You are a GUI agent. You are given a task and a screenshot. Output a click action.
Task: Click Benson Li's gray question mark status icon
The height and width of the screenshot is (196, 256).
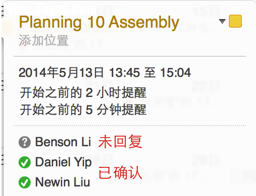coord(25,142)
